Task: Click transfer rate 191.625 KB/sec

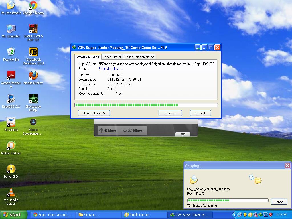Action: (x=119, y=84)
